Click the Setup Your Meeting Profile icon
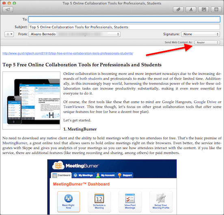224x215 pixels. [x=161, y=198]
